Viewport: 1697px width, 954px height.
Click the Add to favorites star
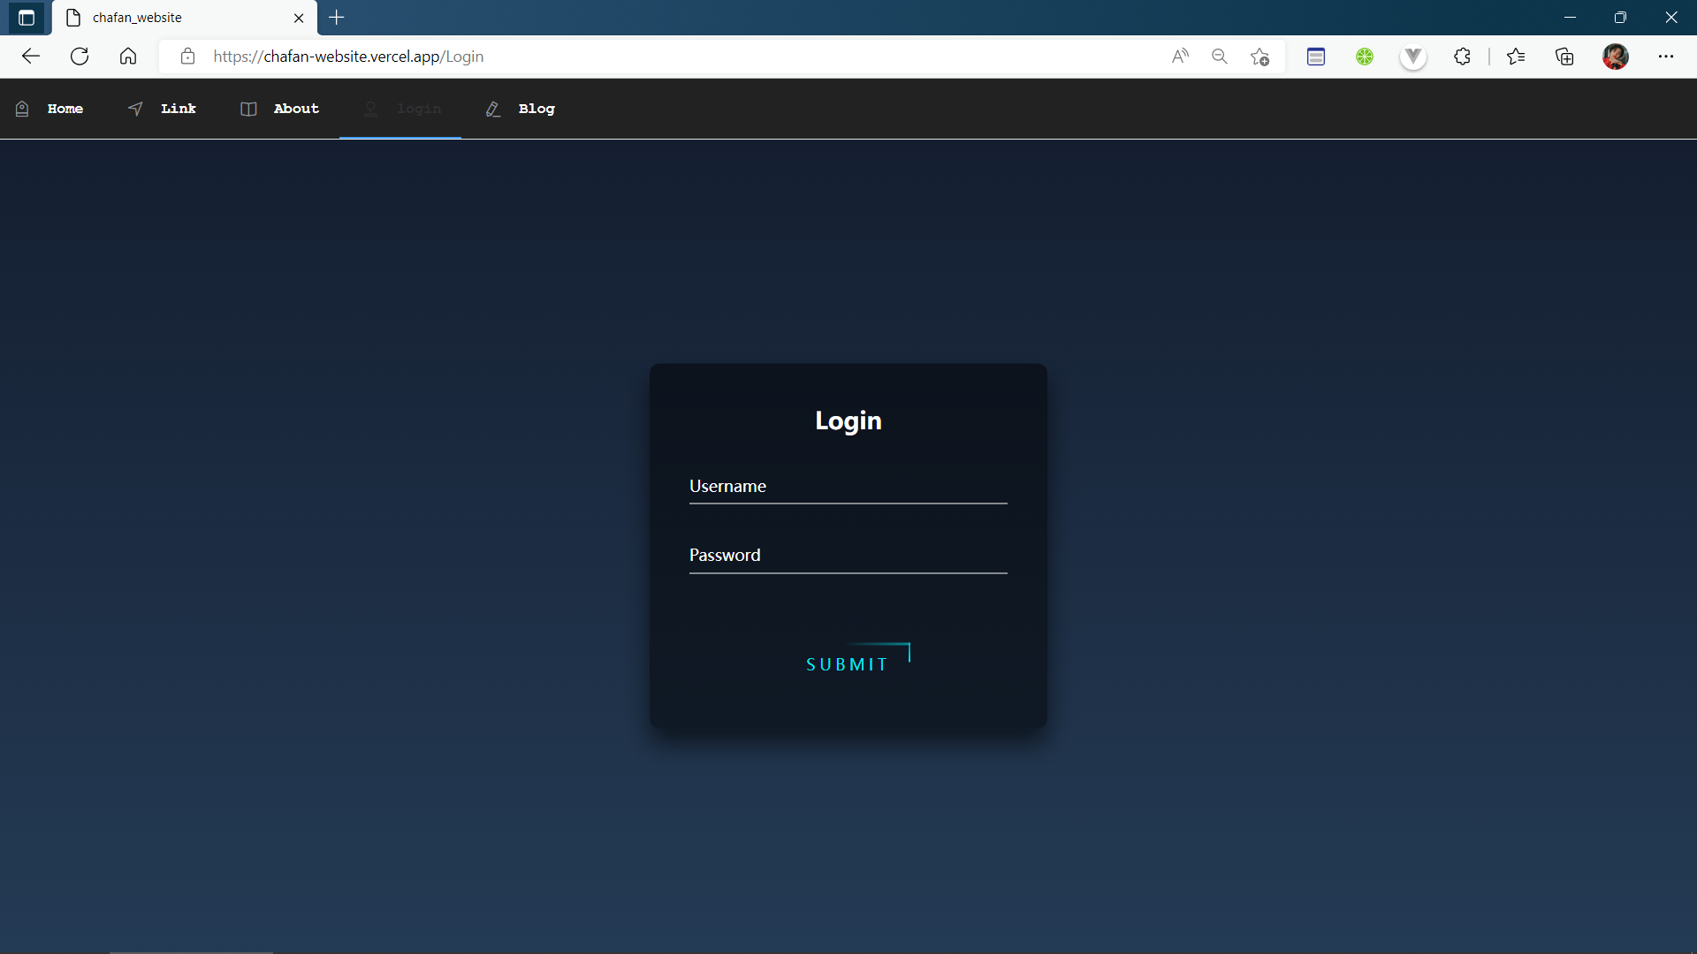pos(1260,56)
